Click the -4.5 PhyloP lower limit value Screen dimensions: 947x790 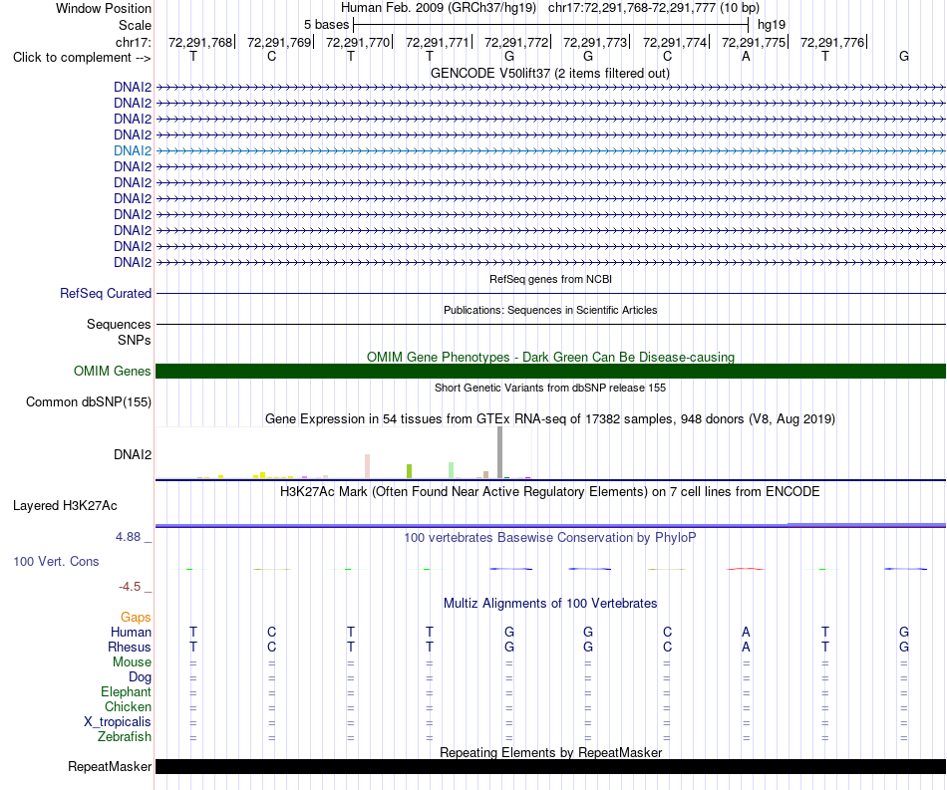[x=130, y=587]
